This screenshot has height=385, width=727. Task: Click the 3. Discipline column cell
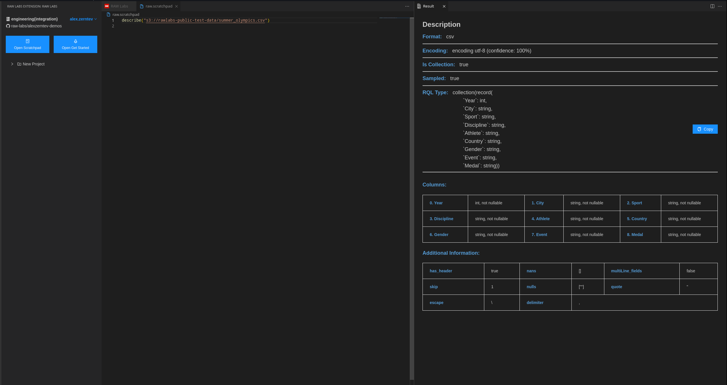445,219
